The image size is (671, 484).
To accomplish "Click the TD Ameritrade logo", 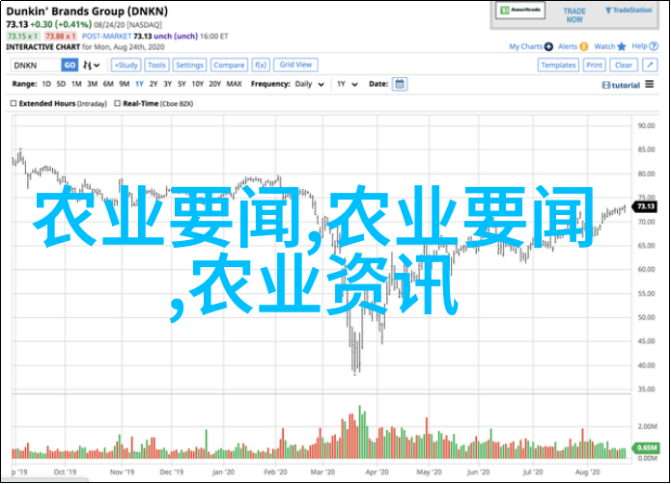I will [520, 11].
